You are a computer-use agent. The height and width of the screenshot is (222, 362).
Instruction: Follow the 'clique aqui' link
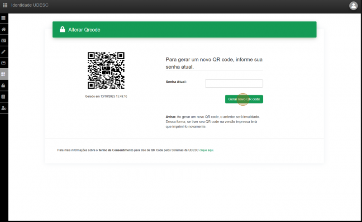click(x=206, y=150)
